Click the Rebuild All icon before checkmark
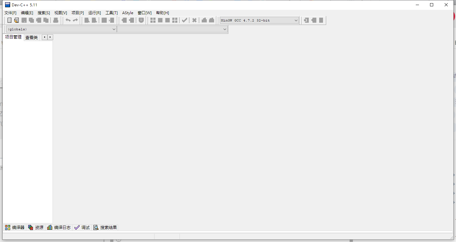Screen dimensions: 456x242 tap(175, 20)
